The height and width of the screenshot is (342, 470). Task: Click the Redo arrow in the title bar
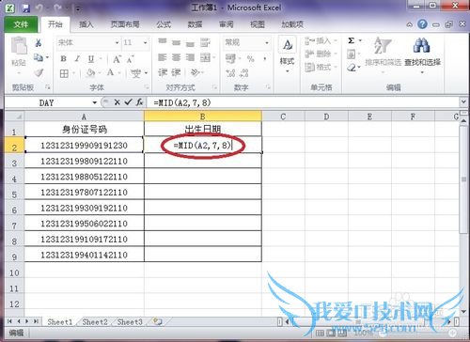point(57,8)
